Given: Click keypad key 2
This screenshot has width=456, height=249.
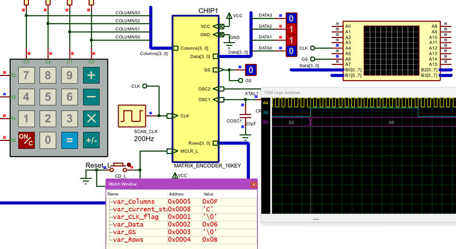Looking at the screenshot, I should point(48,119).
